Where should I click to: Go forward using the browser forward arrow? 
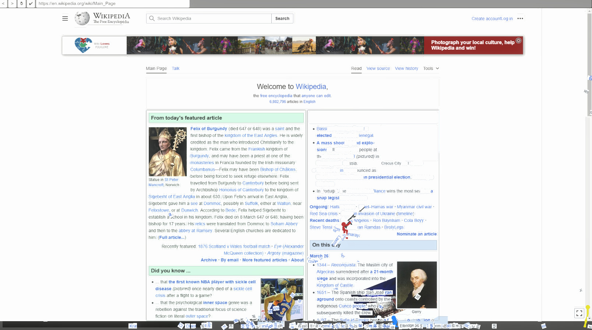tap(12, 3)
